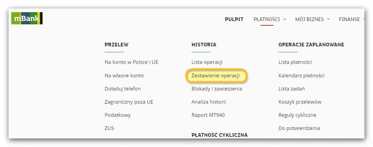Click the mBank logo
The height and width of the screenshot is (147, 373).
27,18
